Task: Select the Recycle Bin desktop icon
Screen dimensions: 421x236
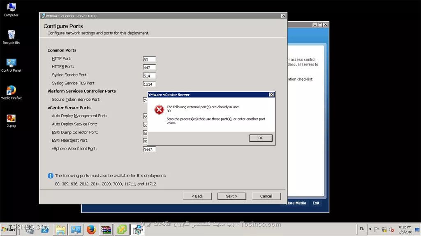Action: point(11,37)
